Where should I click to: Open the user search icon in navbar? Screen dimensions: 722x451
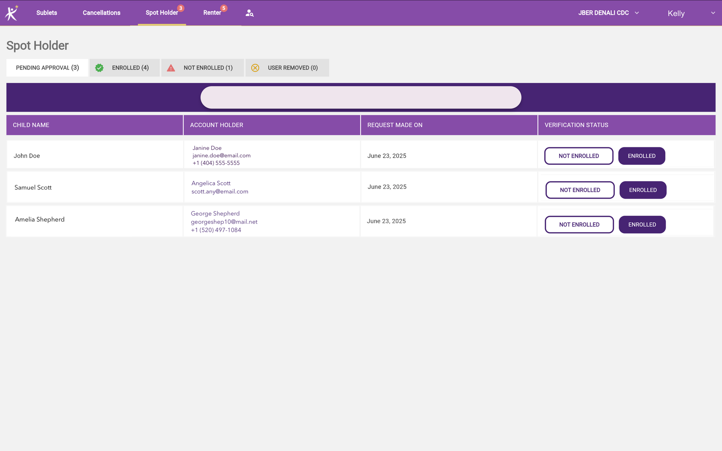(249, 13)
